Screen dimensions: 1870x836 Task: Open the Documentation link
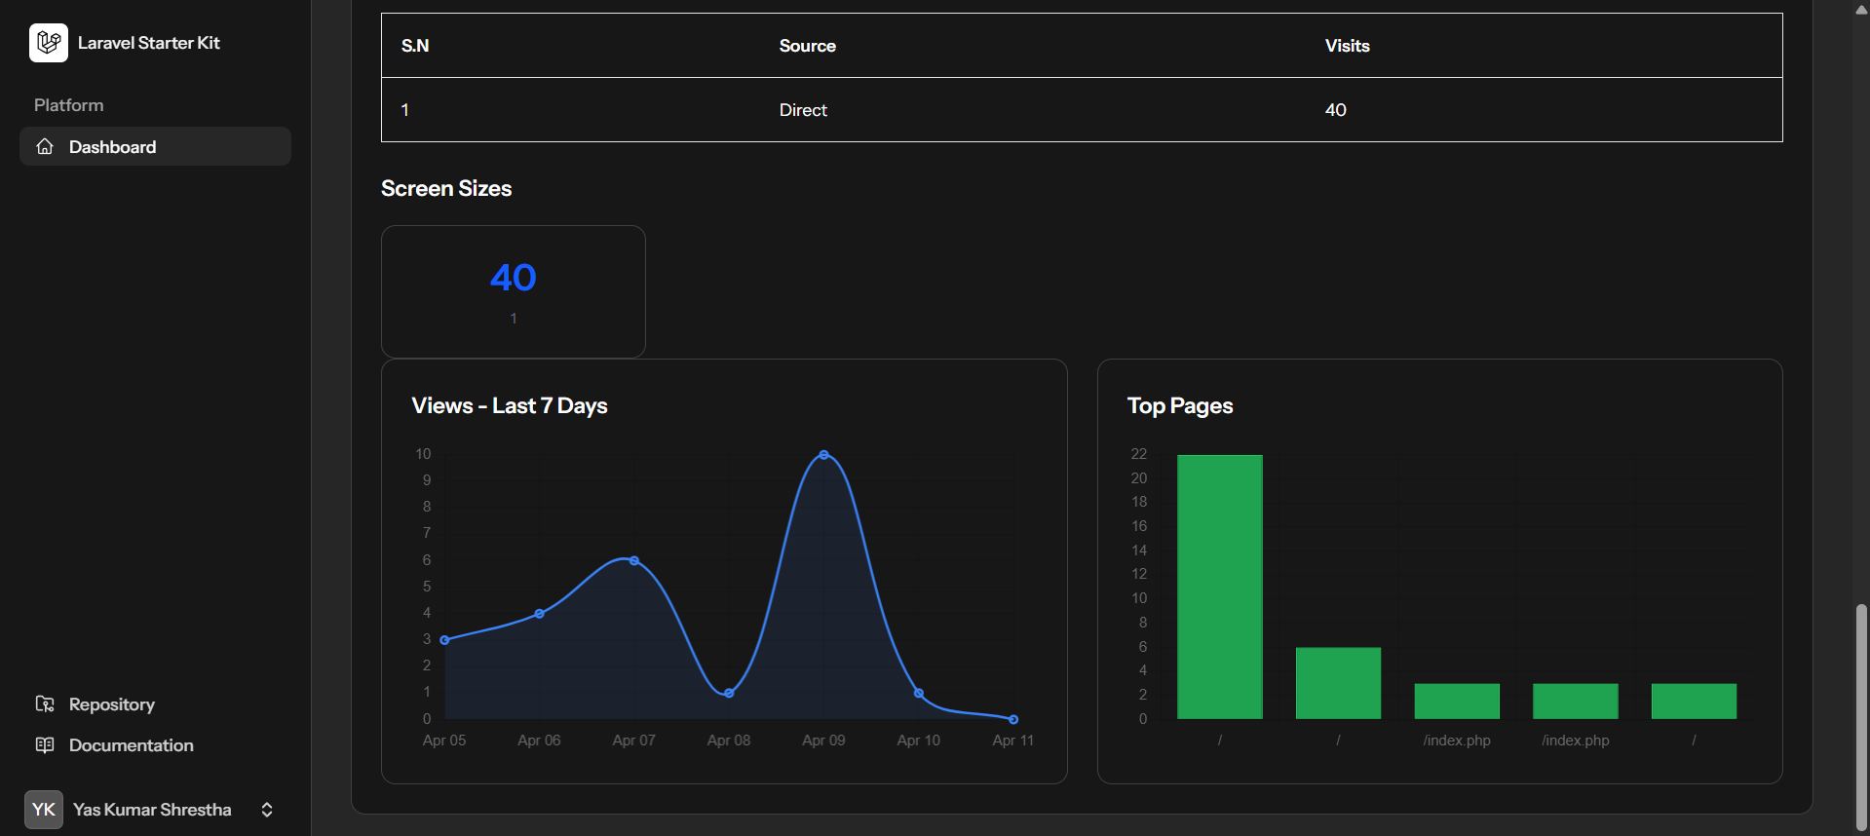click(132, 744)
